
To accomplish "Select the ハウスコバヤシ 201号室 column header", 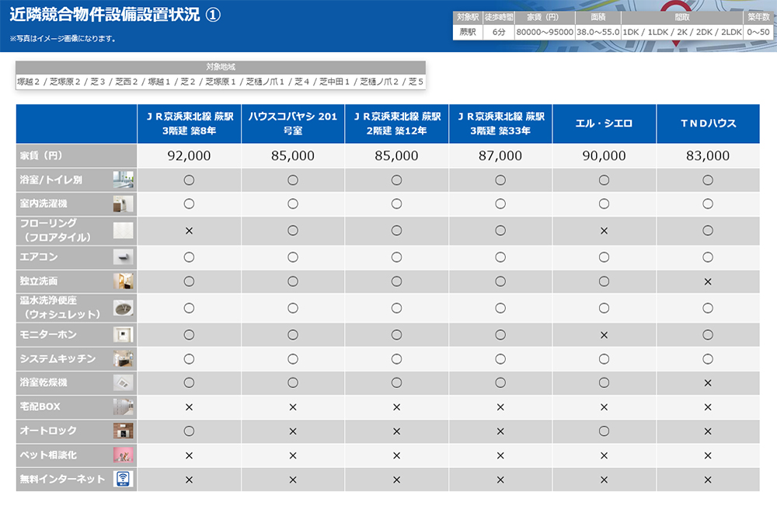I will (293, 124).
